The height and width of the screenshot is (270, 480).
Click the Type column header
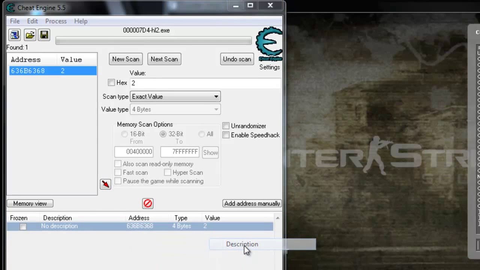pyautogui.click(x=181, y=218)
